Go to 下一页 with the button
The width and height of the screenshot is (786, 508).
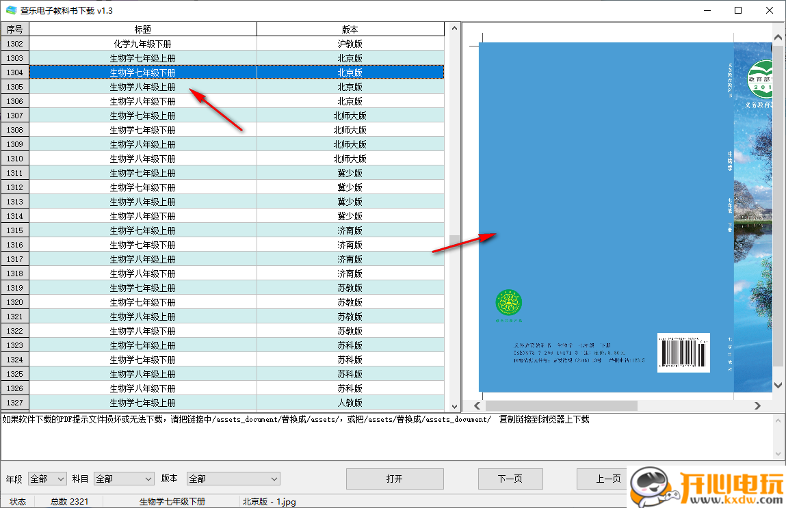point(510,479)
